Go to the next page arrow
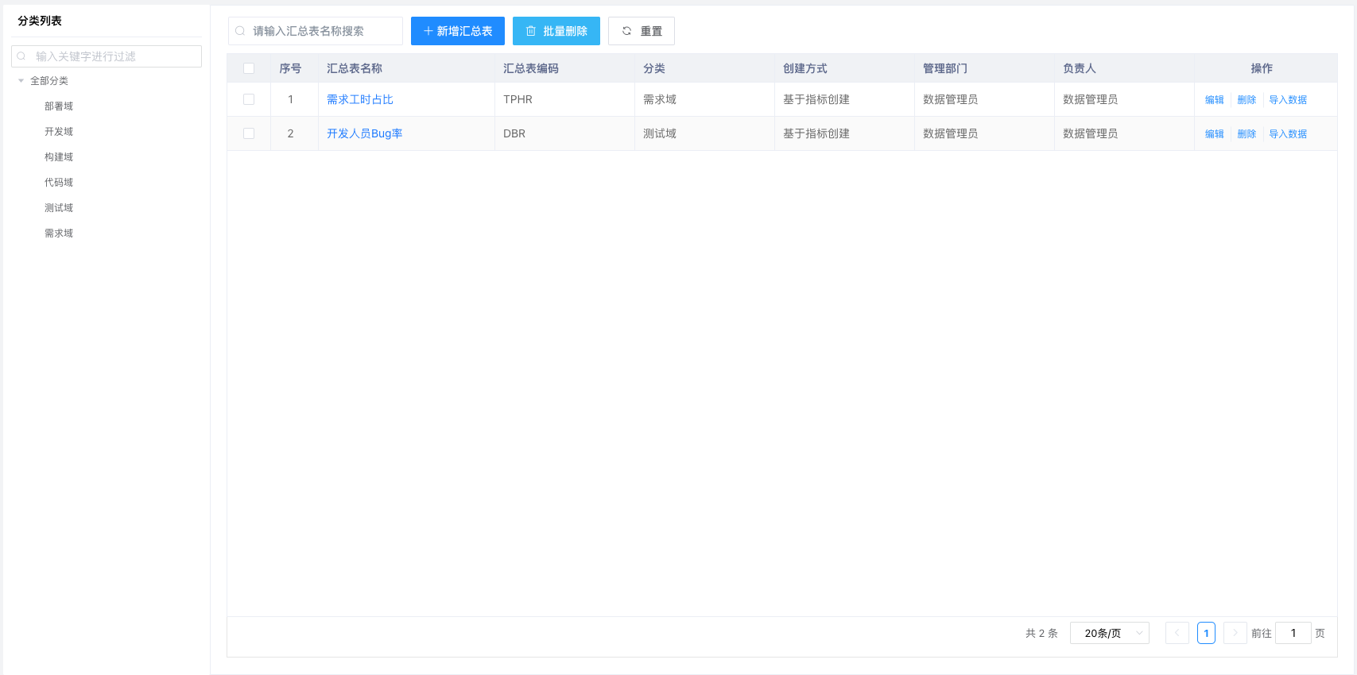The width and height of the screenshot is (1357, 675). 1235,633
